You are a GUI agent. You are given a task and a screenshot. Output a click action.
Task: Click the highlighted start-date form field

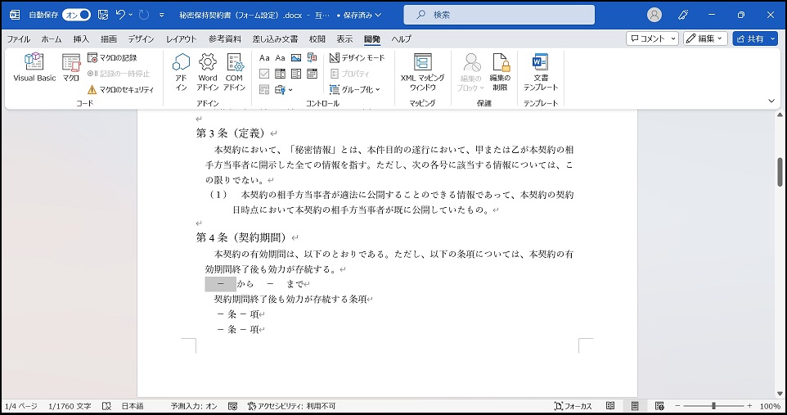pyautogui.click(x=220, y=284)
